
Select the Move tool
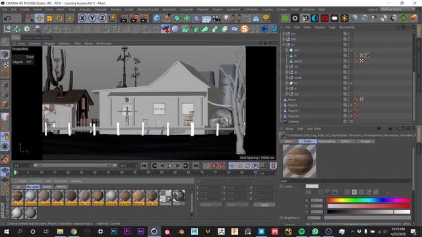[x=40, y=18]
